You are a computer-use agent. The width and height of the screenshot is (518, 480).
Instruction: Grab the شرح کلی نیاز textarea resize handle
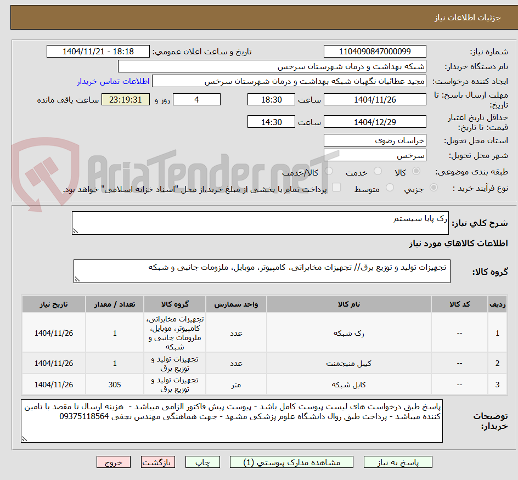tap(75, 231)
